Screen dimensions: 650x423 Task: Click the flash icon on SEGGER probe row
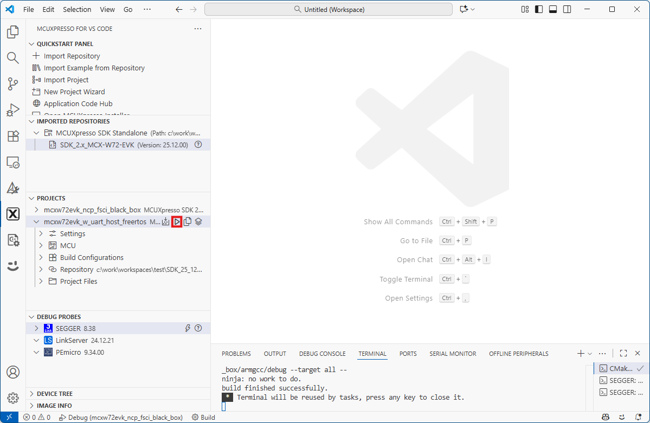188,328
